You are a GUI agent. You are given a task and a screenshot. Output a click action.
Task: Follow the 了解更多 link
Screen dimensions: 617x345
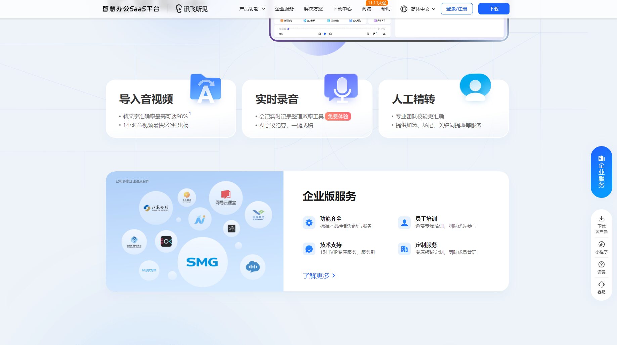pos(317,275)
